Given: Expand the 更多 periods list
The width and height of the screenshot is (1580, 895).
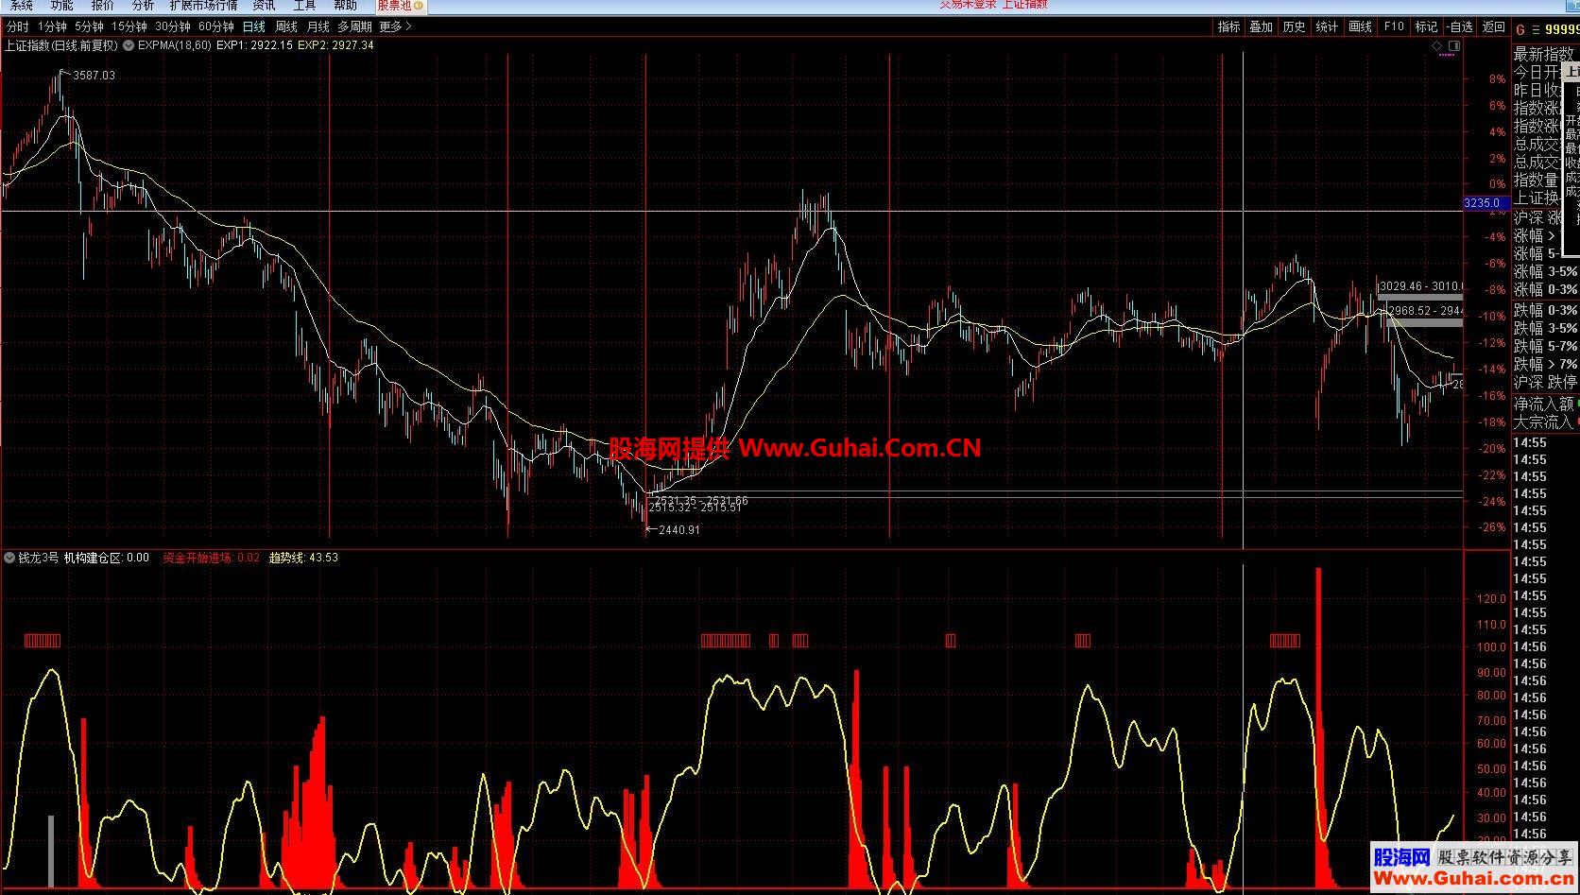Looking at the screenshot, I should 395,26.
